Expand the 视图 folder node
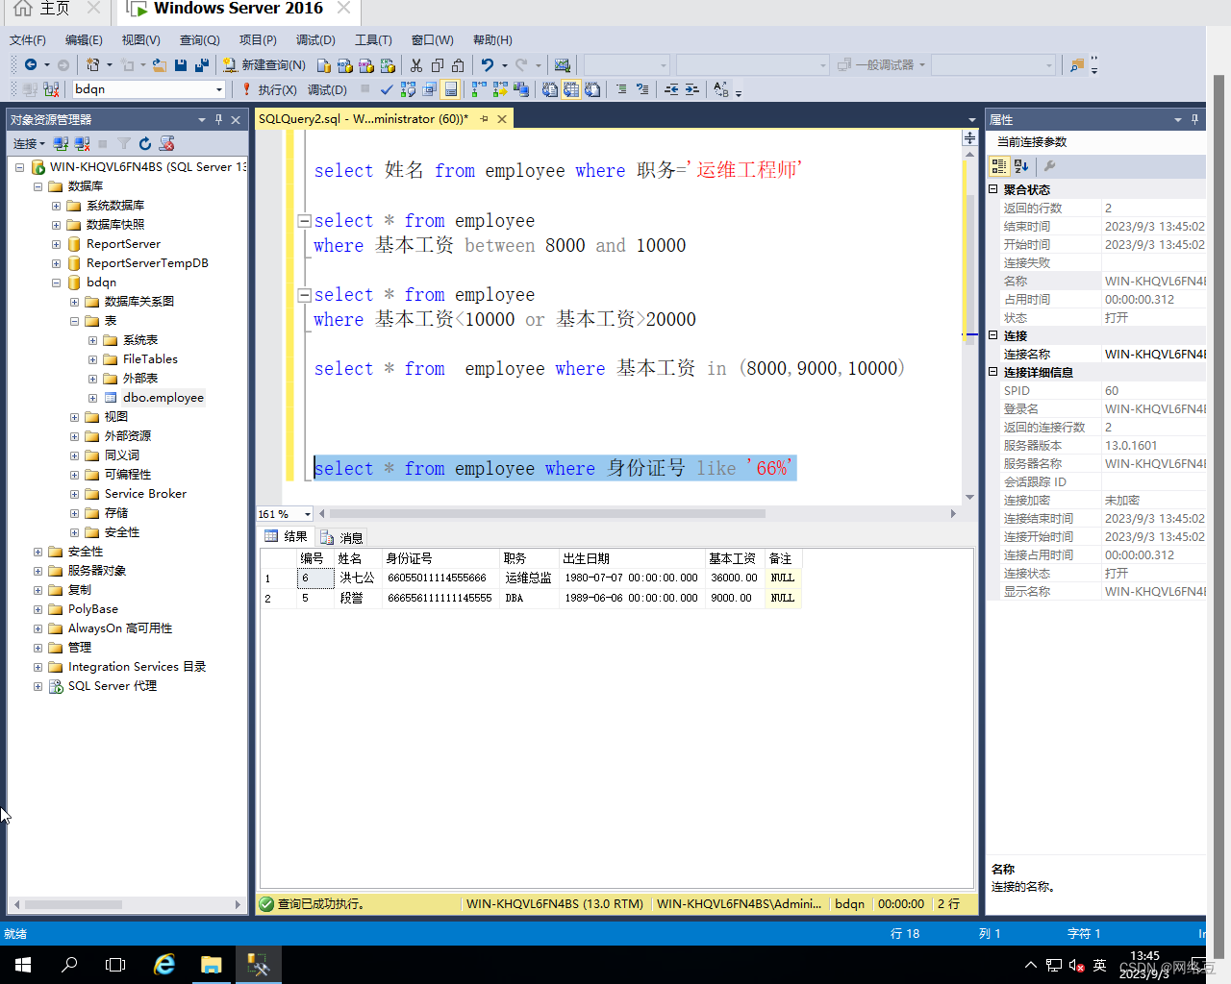Viewport: 1231px width, 984px height. [74, 417]
